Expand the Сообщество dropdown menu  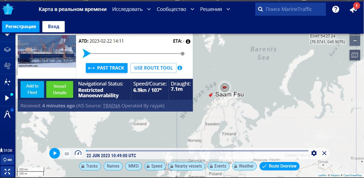coord(175,9)
